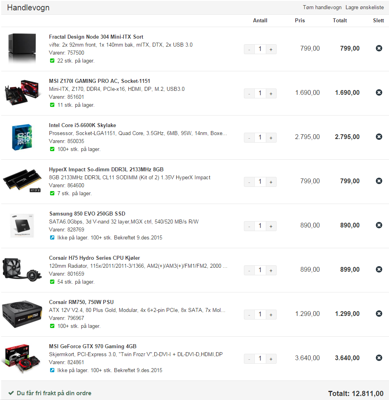Open the Corsair RM750 PSU thumbnail image

pyautogui.click(x=22, y=314)
